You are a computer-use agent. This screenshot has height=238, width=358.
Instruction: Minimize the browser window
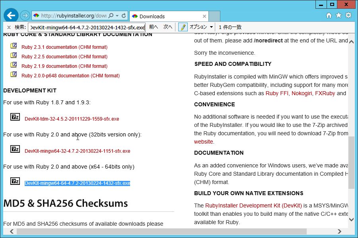[321, 4]
